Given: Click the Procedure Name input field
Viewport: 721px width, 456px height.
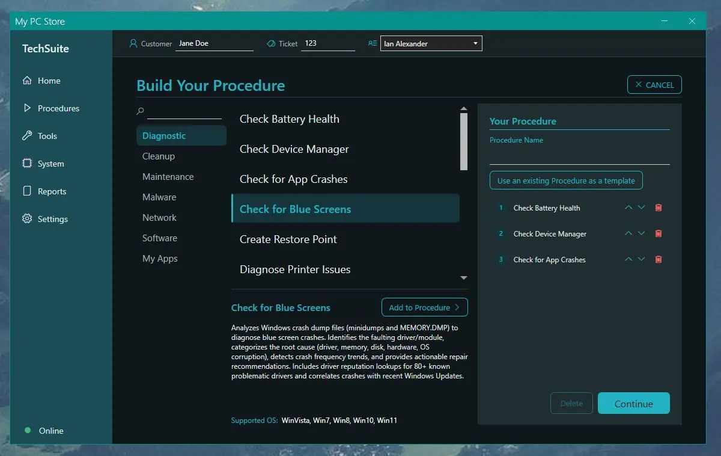Looking at the screenshot, I should [579, 156].
